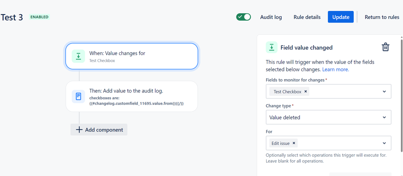This screenshot has width=403, height=176.
Task: Select the When: Value changes for card
Action: pyautogui.click(x=132, y=57)
